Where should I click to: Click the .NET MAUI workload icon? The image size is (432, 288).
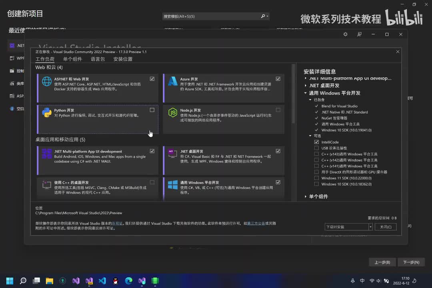coord(46,154)
